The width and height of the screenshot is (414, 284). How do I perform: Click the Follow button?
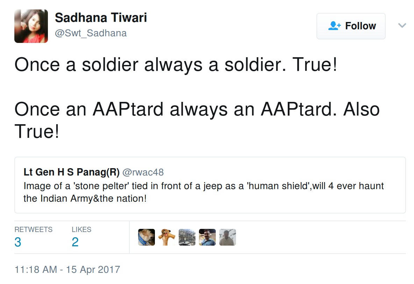(351, 26)
